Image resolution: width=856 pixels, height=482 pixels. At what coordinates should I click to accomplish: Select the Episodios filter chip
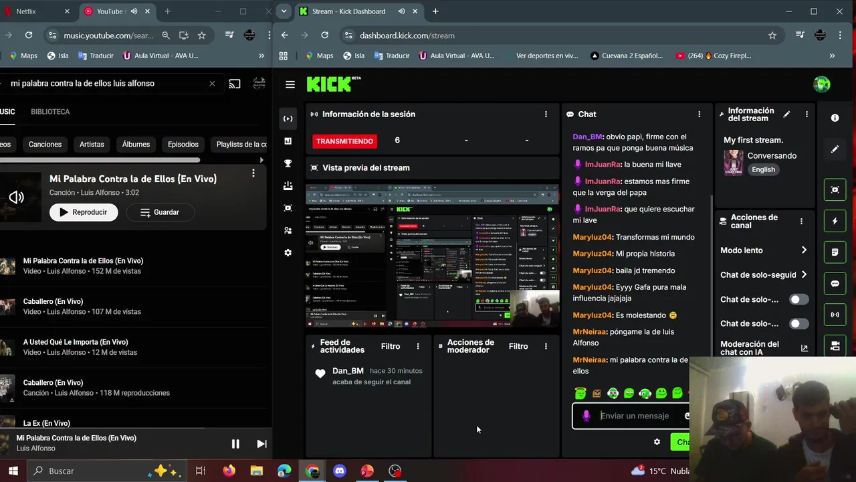(x=183, y=144)
